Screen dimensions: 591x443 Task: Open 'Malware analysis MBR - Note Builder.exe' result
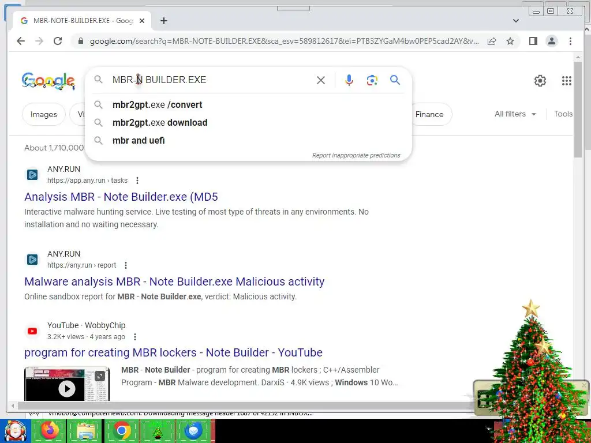tap(174, 281)
